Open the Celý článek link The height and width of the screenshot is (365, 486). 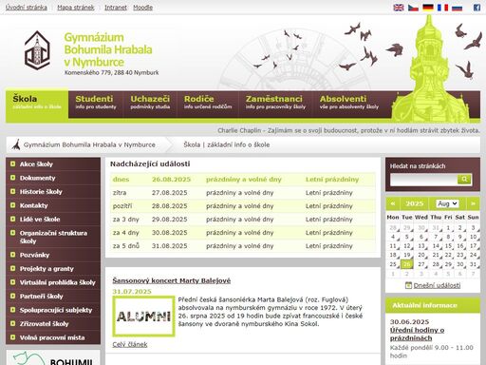pos(130,344)
